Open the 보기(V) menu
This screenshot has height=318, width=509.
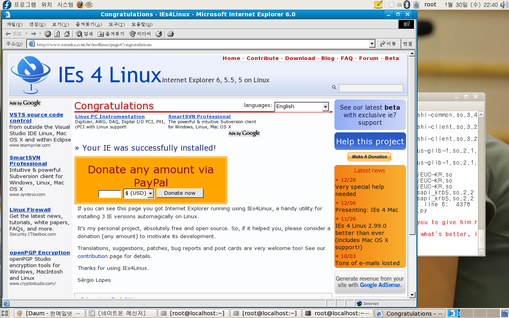coord(60,24)
